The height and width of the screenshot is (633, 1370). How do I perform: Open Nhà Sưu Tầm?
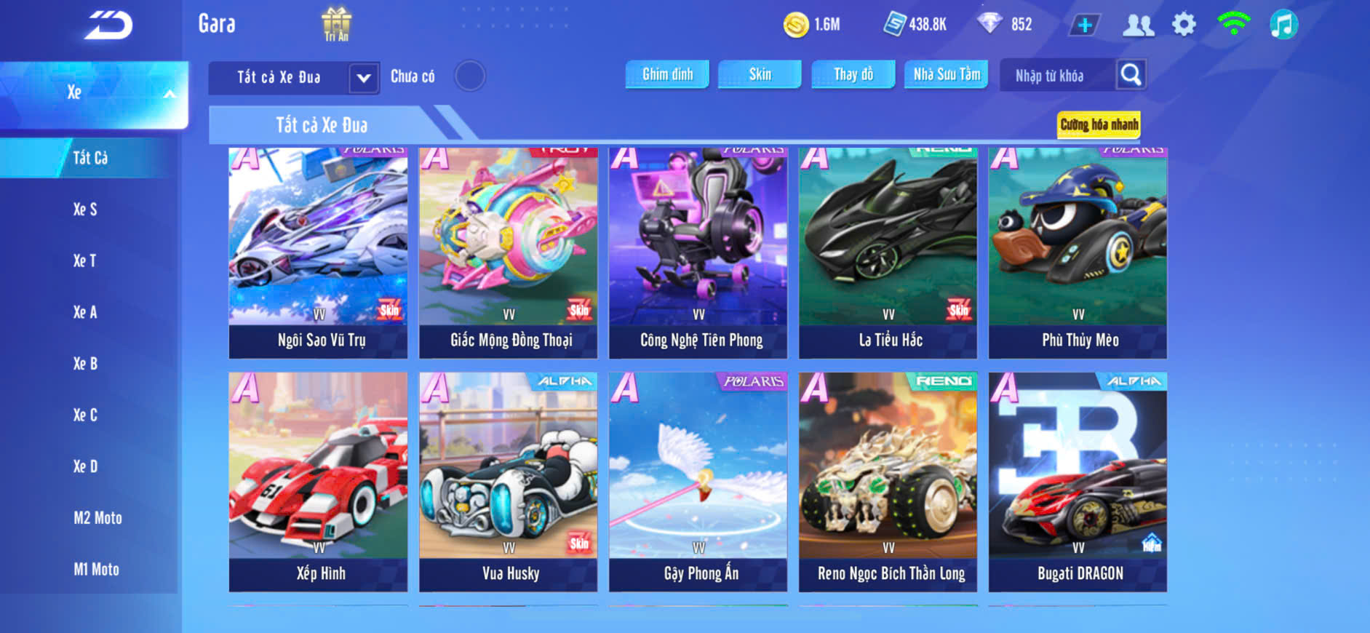coord(946,74)
